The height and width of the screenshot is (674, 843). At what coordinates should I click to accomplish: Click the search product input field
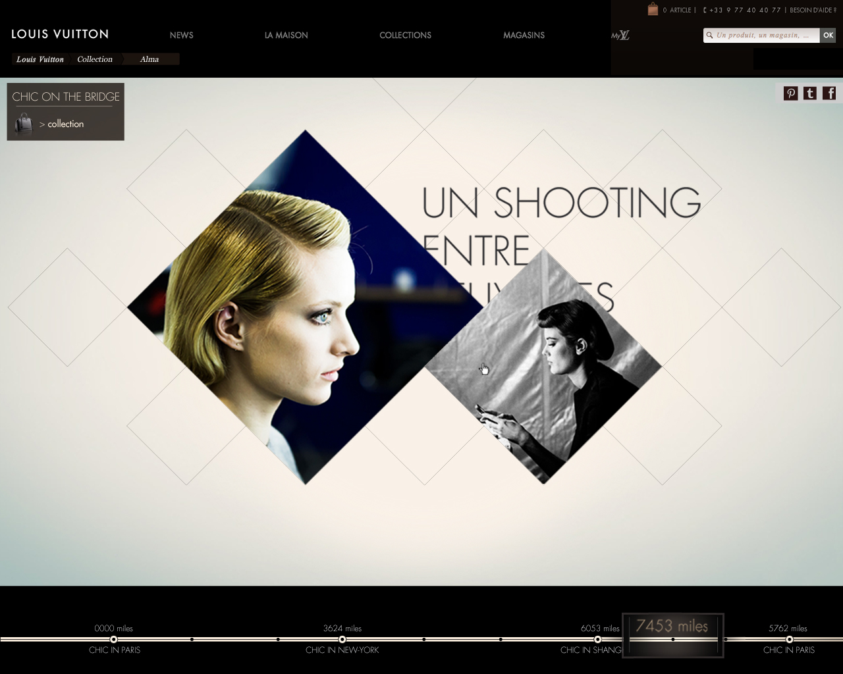tap(764, 36)
